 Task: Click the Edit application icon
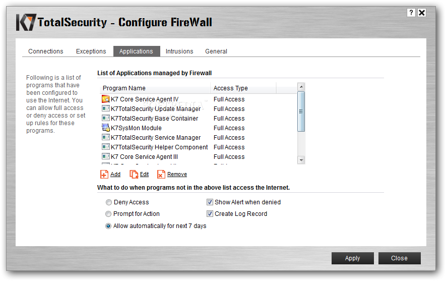pos(134,174)
